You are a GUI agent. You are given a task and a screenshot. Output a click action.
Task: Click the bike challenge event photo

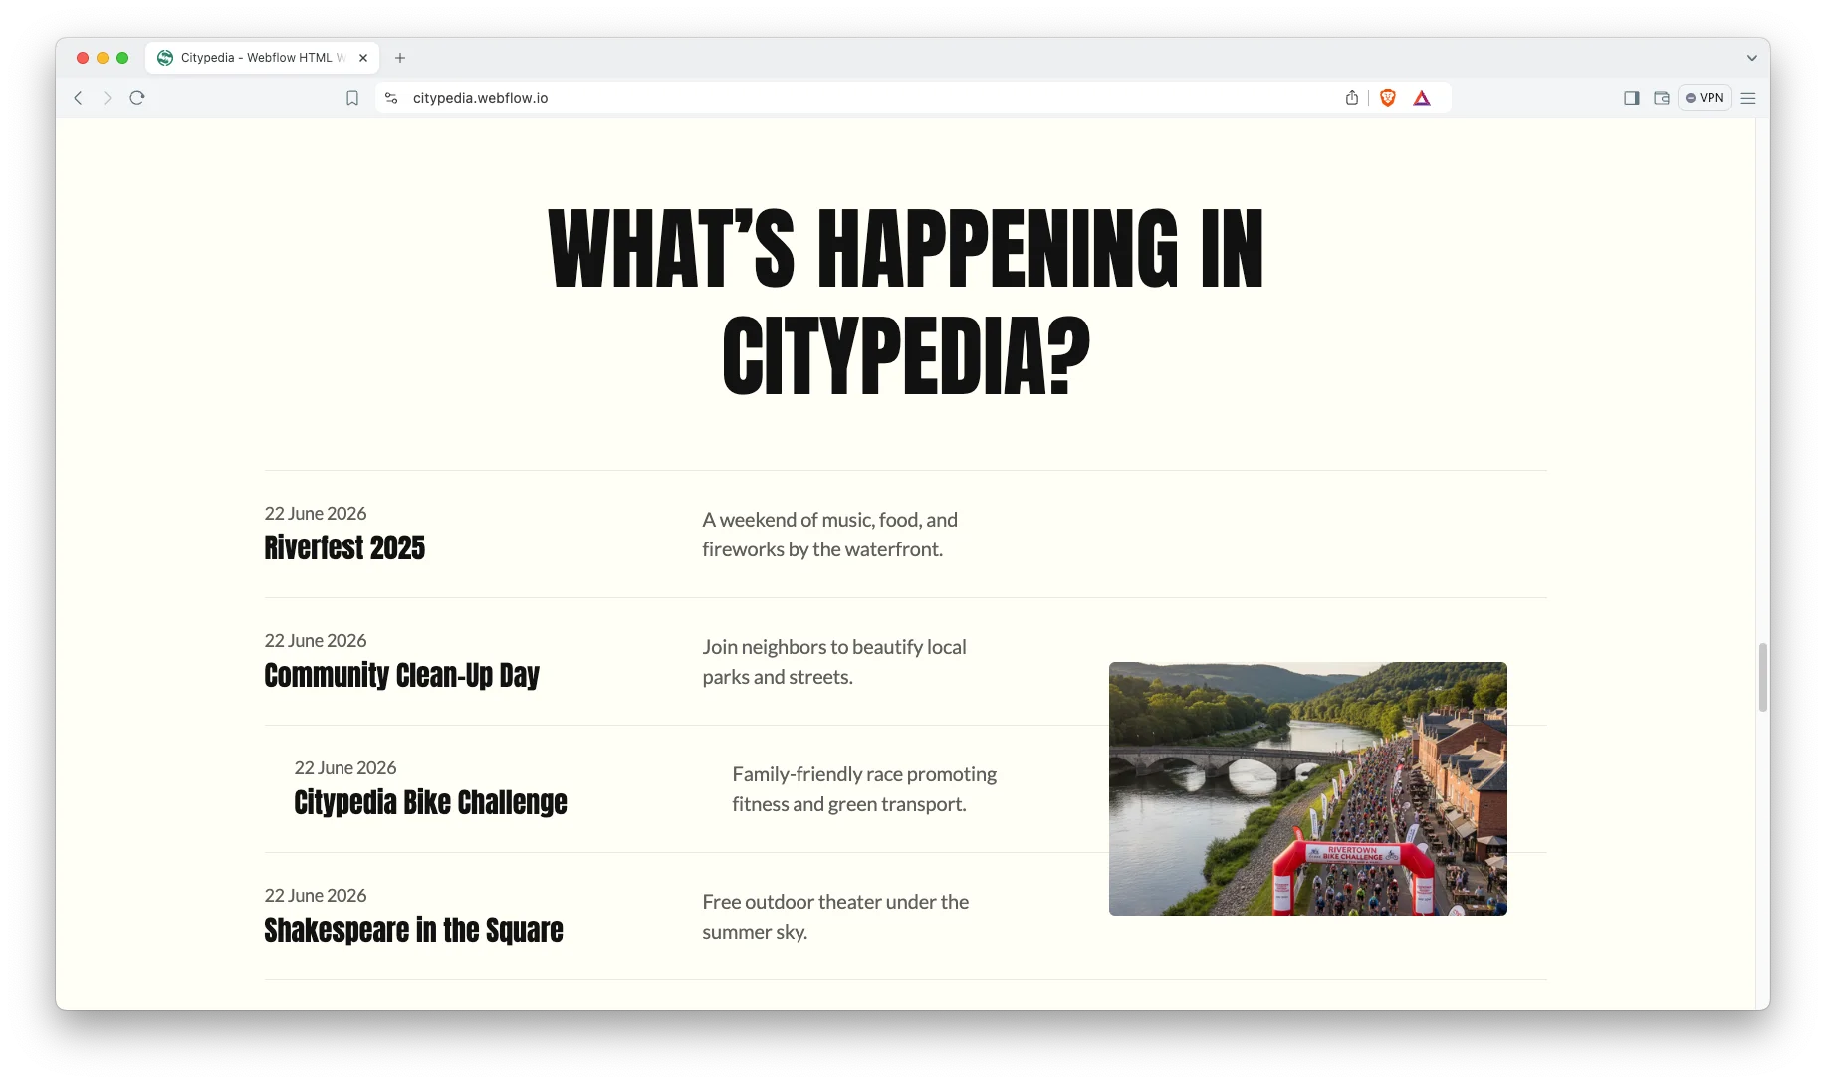click(x=1307, y=788)
